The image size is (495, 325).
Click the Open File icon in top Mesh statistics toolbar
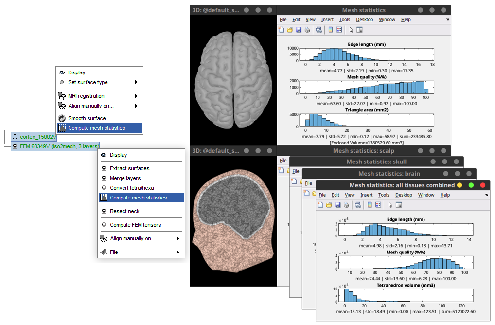point(290,30)
